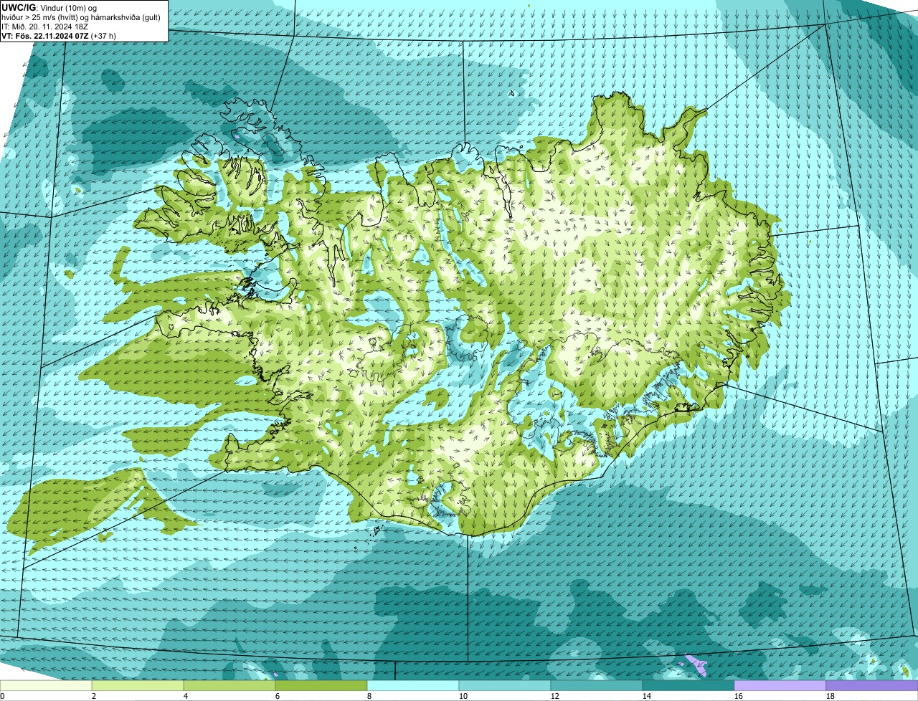
Task: Click the purple swatch above 18 m/s
Action: (x=872, y=685)
